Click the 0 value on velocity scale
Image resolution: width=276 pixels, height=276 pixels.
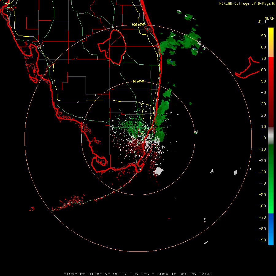pyautogui.click(x=265, y=138)
